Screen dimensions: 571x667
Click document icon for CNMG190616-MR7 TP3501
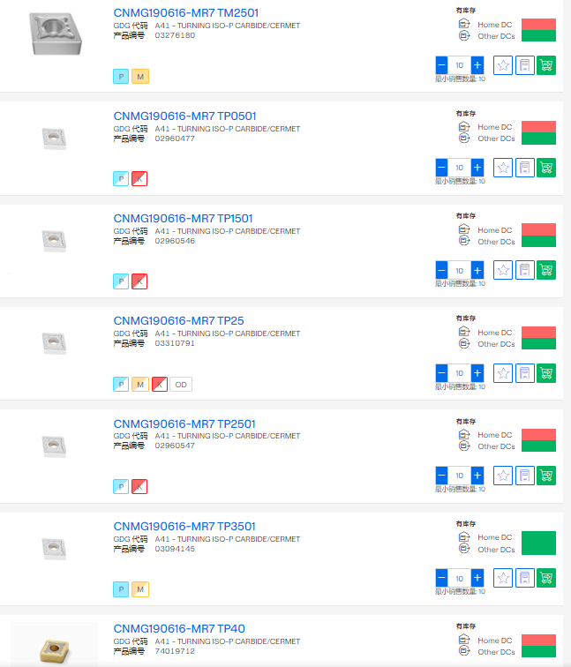pos(525,578)
